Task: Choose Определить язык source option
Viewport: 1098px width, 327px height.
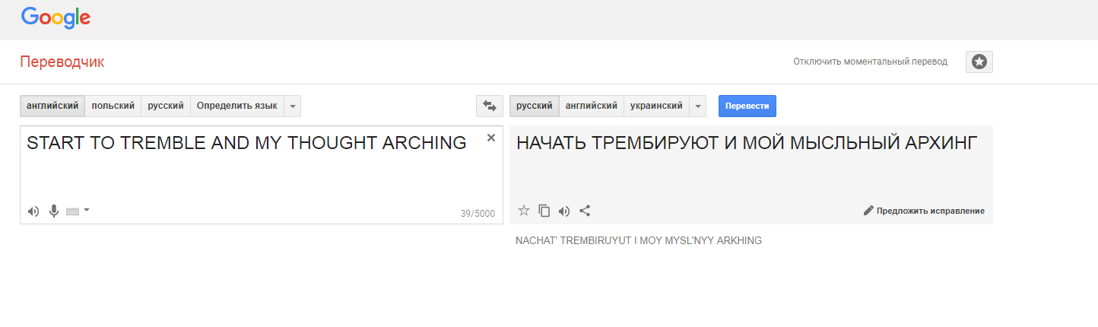Action: click(237, 106)
